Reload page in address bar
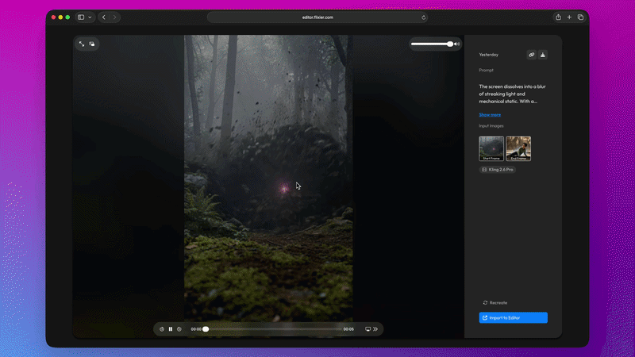 (x=423, y=17)
